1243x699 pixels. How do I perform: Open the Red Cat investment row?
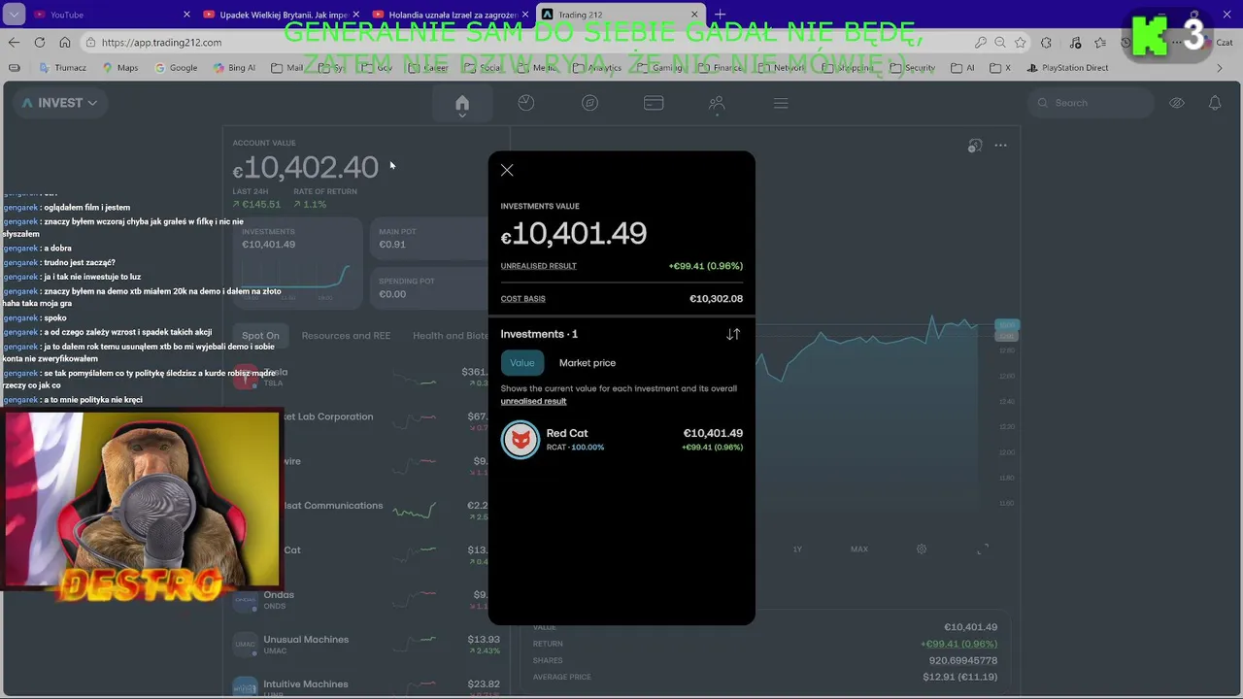click(621, 440)
